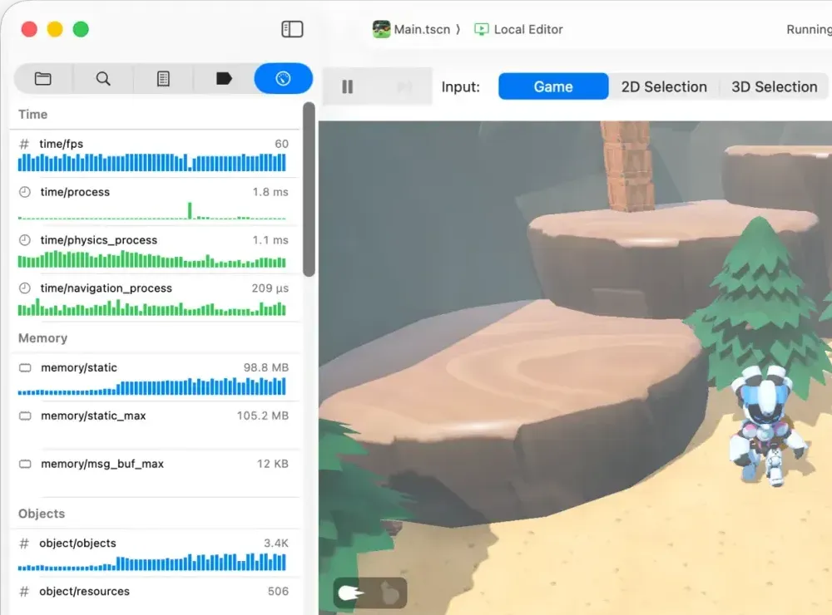The image size is (832, 615).
Task: Select the object/resources monitor row
Action: coord(154,597)
